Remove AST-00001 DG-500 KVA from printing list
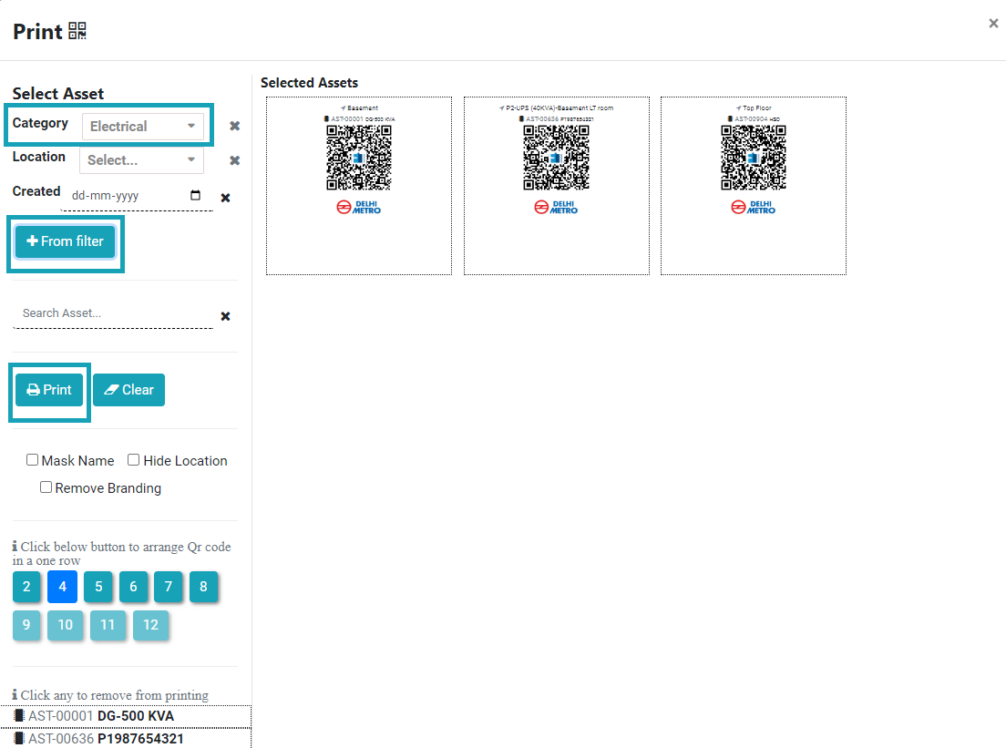This screenshot has width=1006, height=748. (x=100, y=716)
